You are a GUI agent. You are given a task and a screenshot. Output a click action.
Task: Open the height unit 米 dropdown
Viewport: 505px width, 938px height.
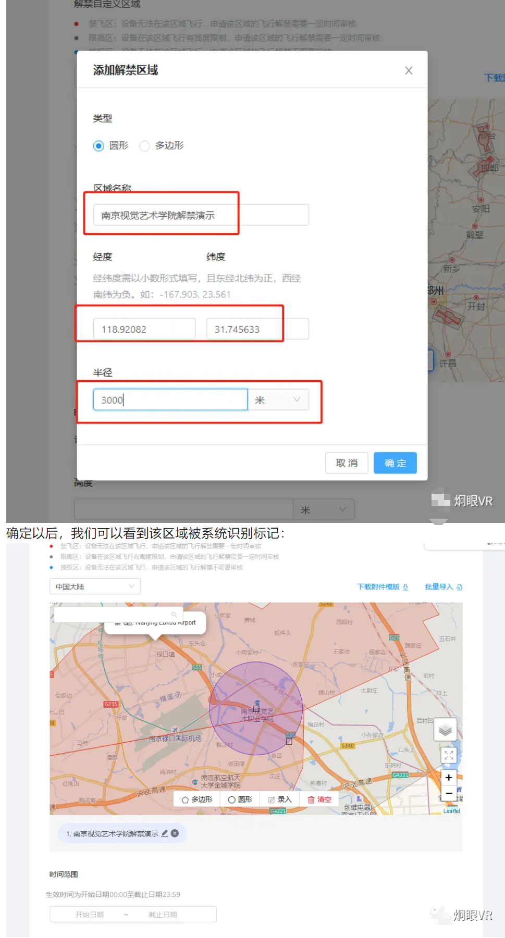tap(324, 510)
